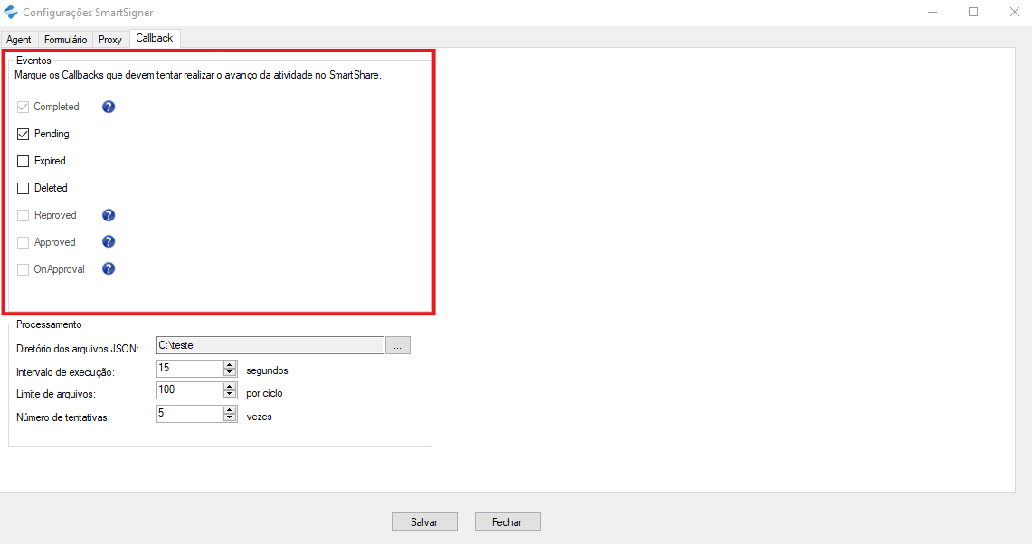1032x544 pixels.
Task: Go to the Proxy tab
Action: tap(109, 40)
